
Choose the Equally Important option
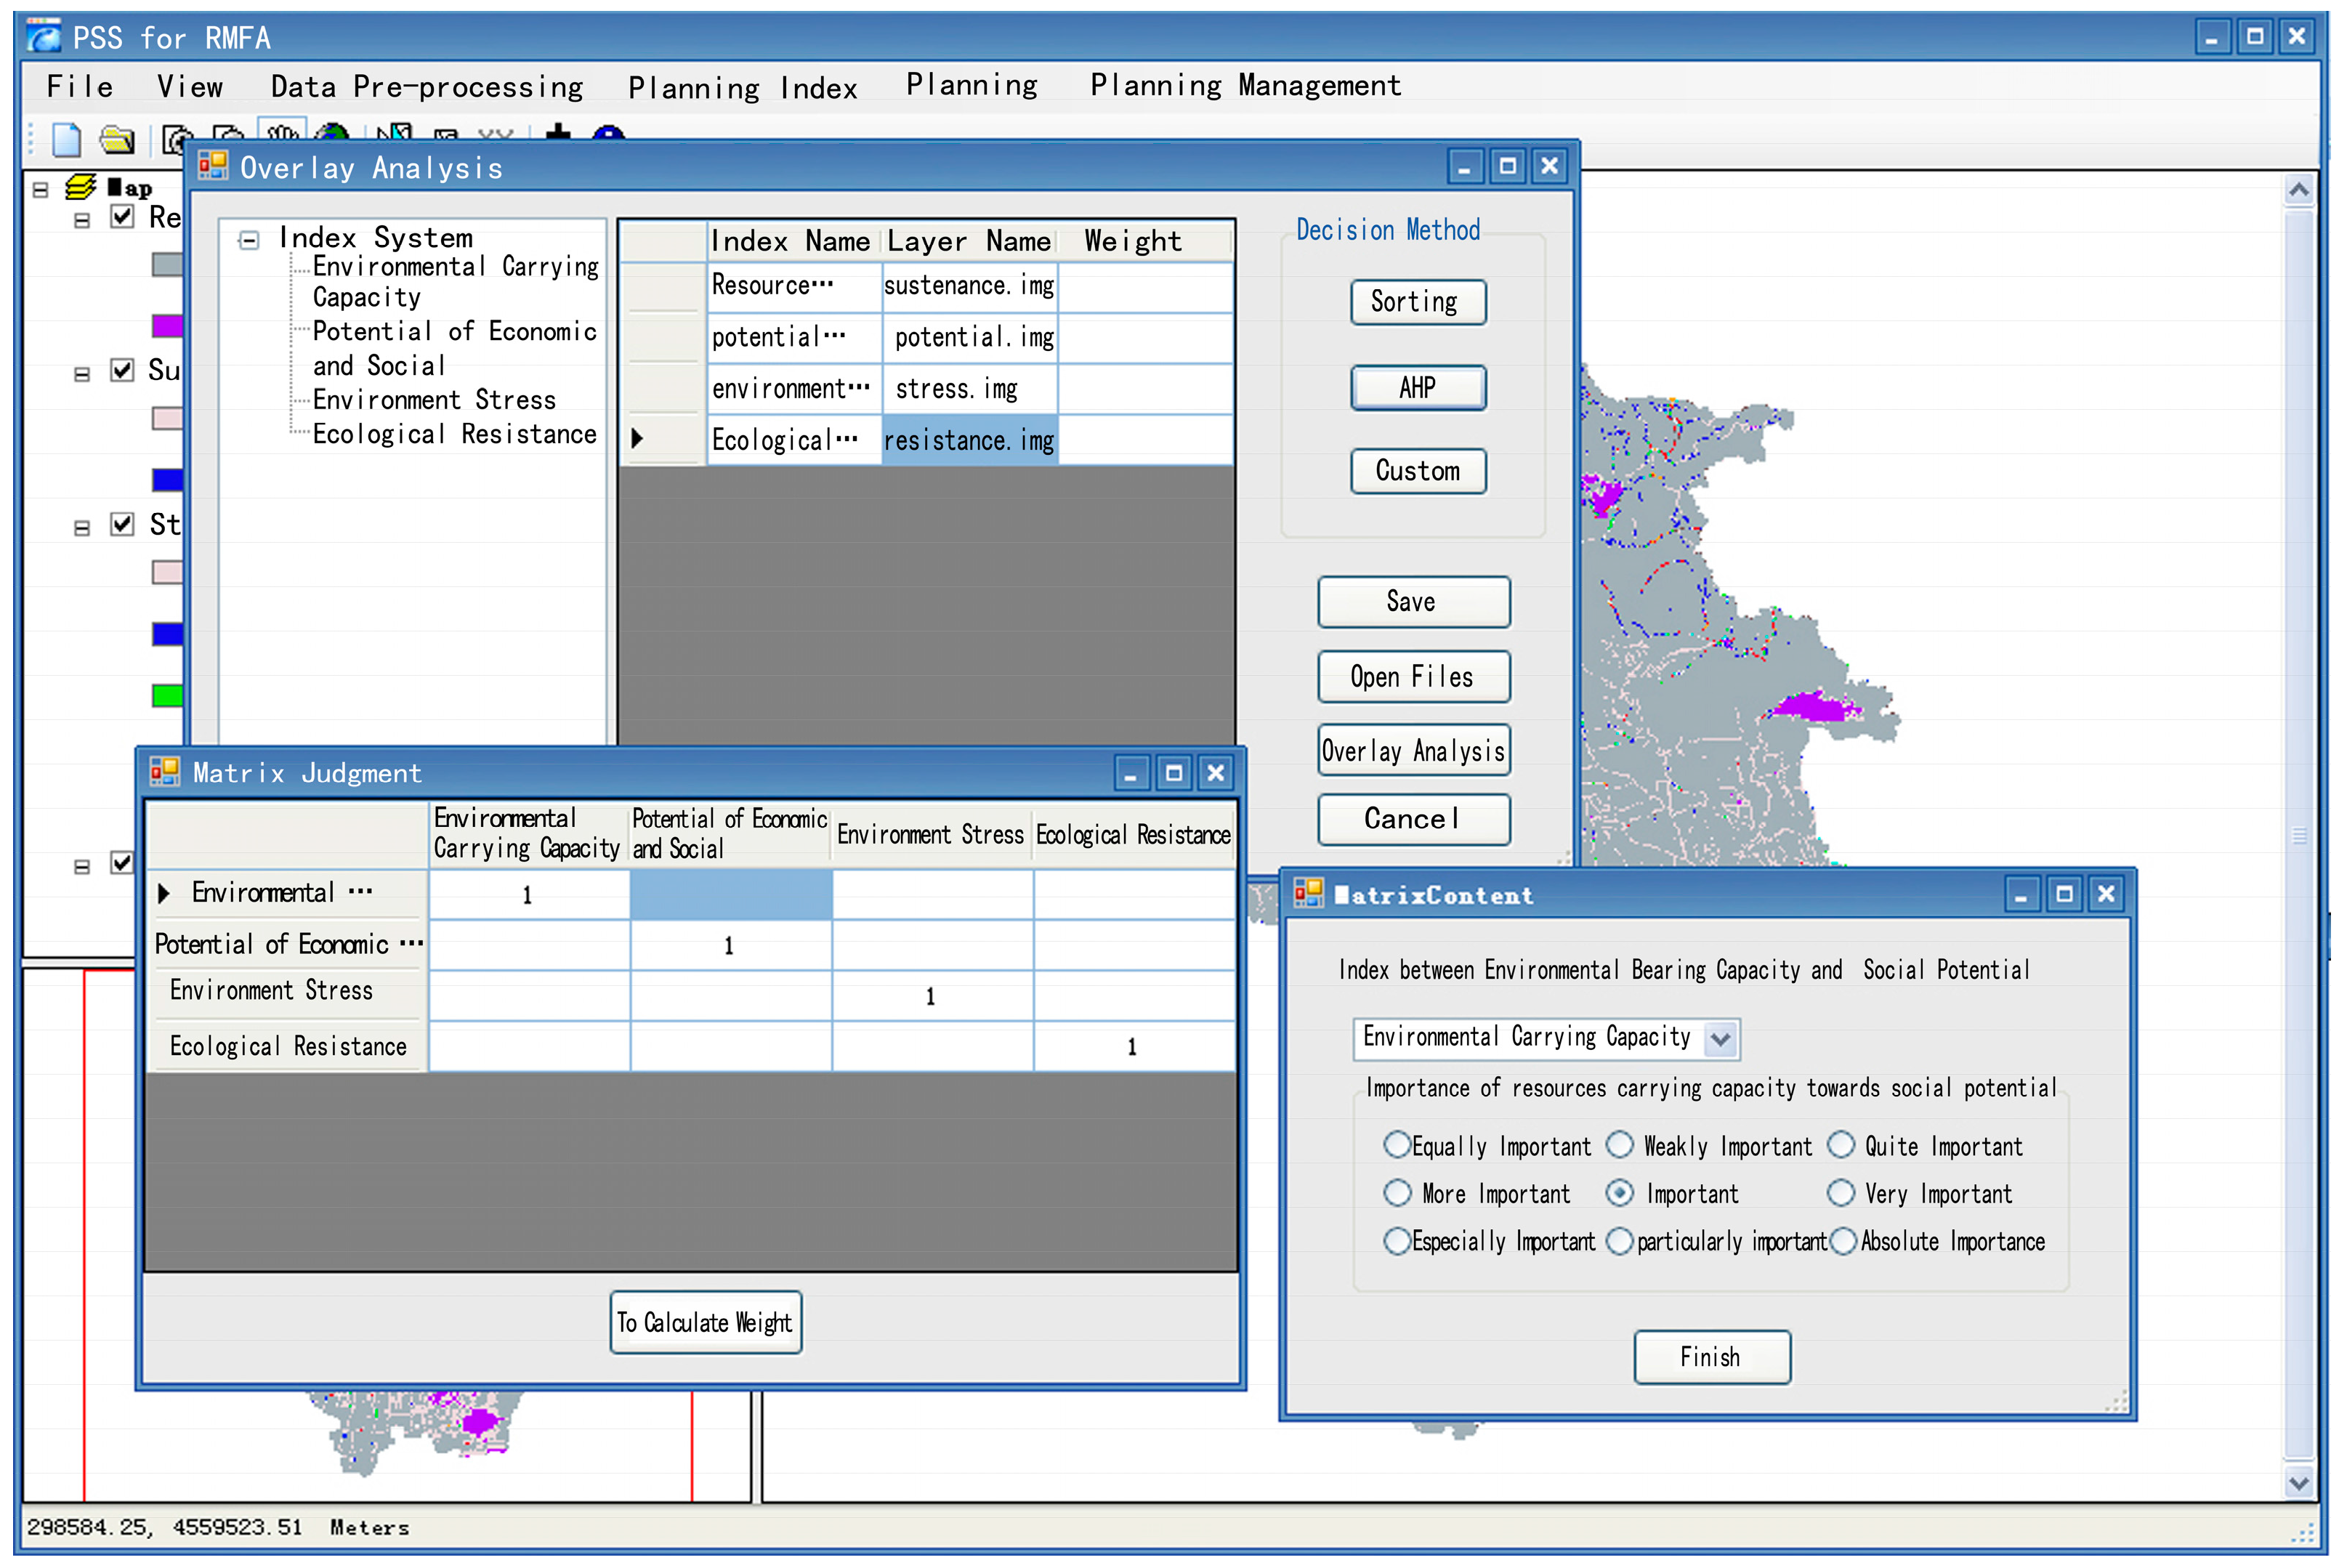point(1397,1145)
